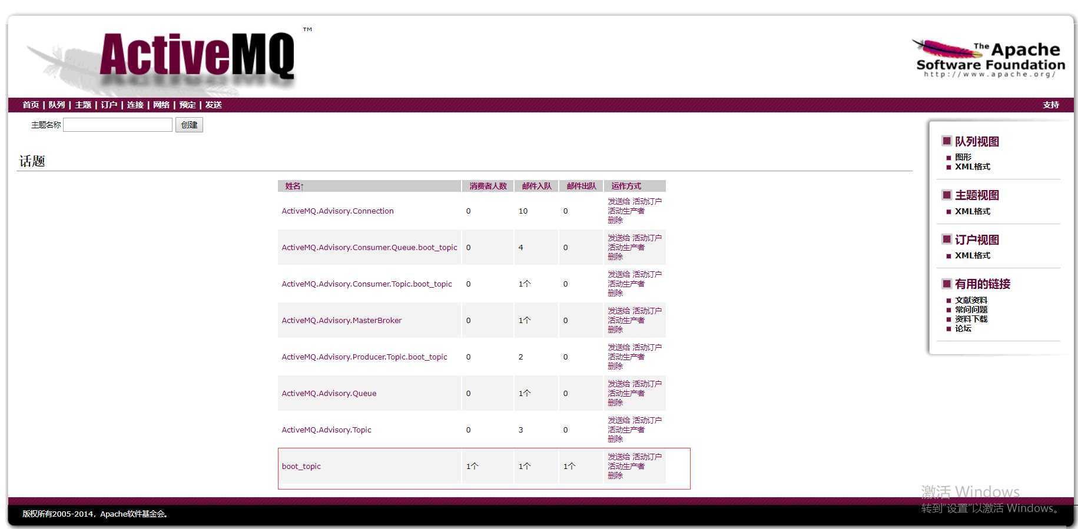
Task: Open the ActiveMQ.Advisory.Consumer.Topic.boot_topic topic
Action: pos(367,284)
